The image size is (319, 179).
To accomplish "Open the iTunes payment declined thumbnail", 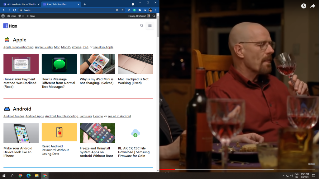I will [x=21, y=64].
